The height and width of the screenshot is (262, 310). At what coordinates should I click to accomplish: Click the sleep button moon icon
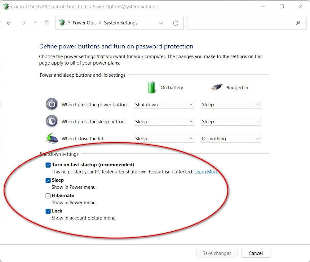coord(51,121)
